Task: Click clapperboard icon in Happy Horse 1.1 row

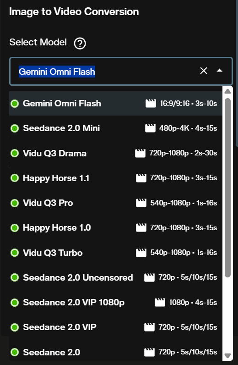Action: (141, 178)
